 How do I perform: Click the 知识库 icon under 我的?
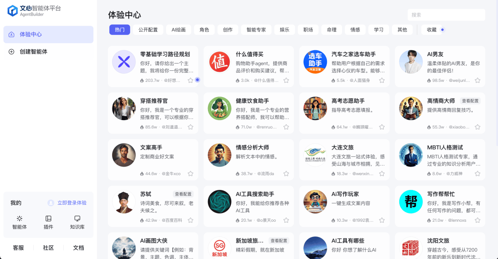(x=77, y=219)
